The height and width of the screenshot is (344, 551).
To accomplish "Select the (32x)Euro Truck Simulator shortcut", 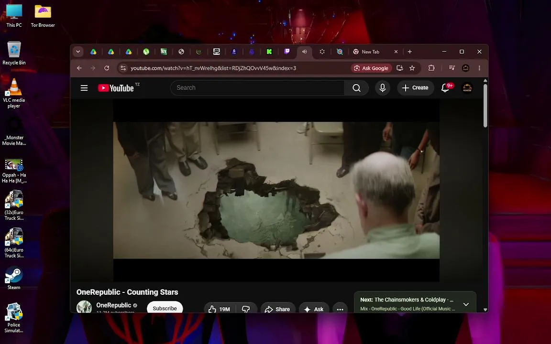I will 14,205.
